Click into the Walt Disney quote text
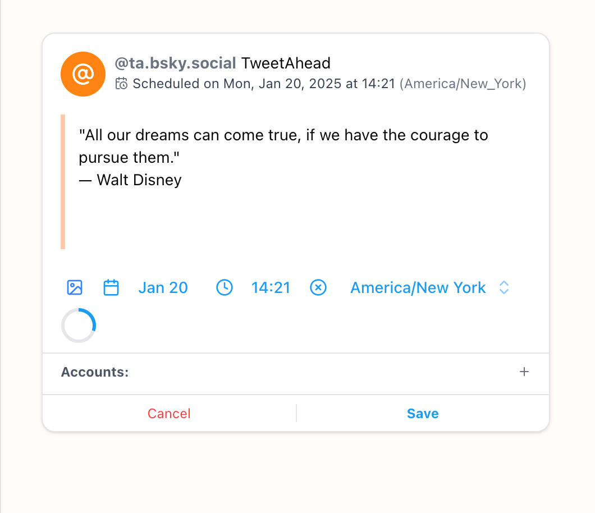The height and width of the screenshot is (513, 595). click(x=283, y=158)
